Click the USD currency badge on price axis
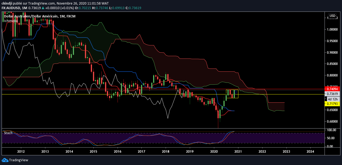The image size is (342, 165). pyautogui.click(x=332, y=16)
